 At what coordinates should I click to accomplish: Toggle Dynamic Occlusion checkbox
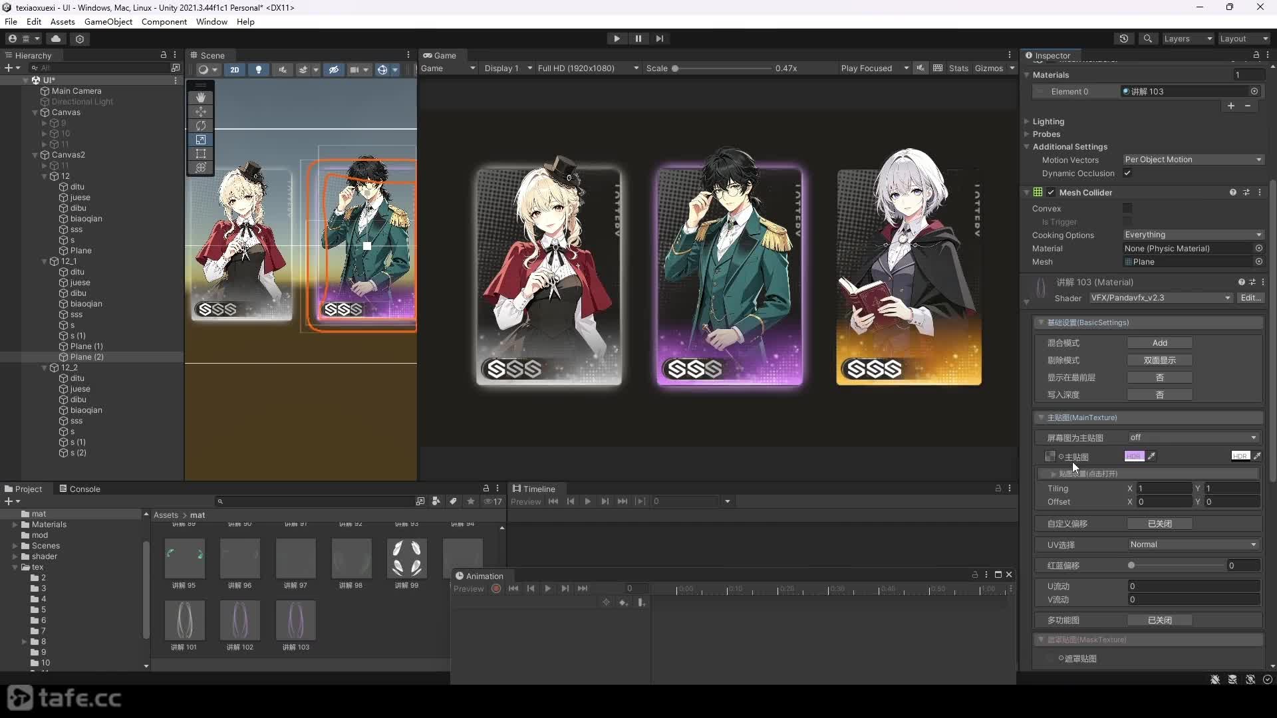point(1127,174)
